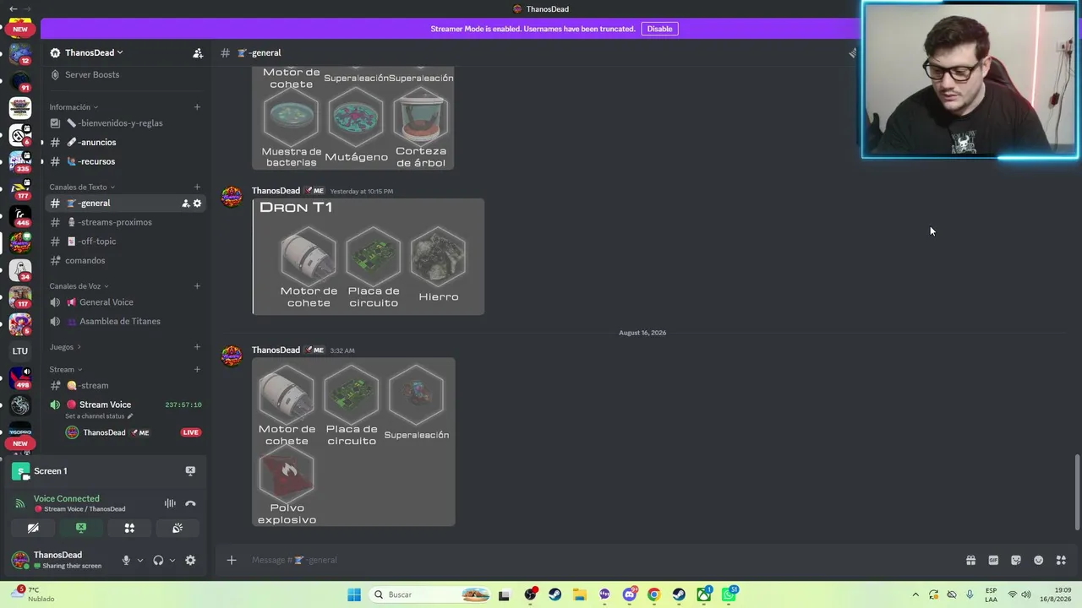Create channel in Información category
The height and width of the screenshot is (608, 1082).
pos(197,107)
